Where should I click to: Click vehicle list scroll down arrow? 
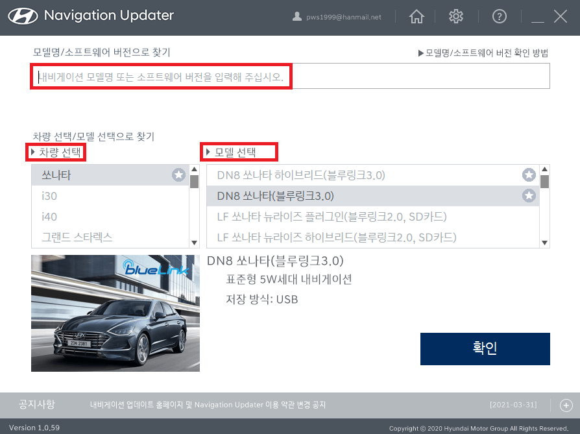194,243
